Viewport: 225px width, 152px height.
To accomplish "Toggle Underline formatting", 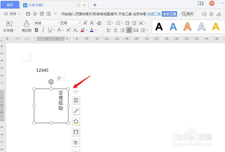I will point(50,30).
